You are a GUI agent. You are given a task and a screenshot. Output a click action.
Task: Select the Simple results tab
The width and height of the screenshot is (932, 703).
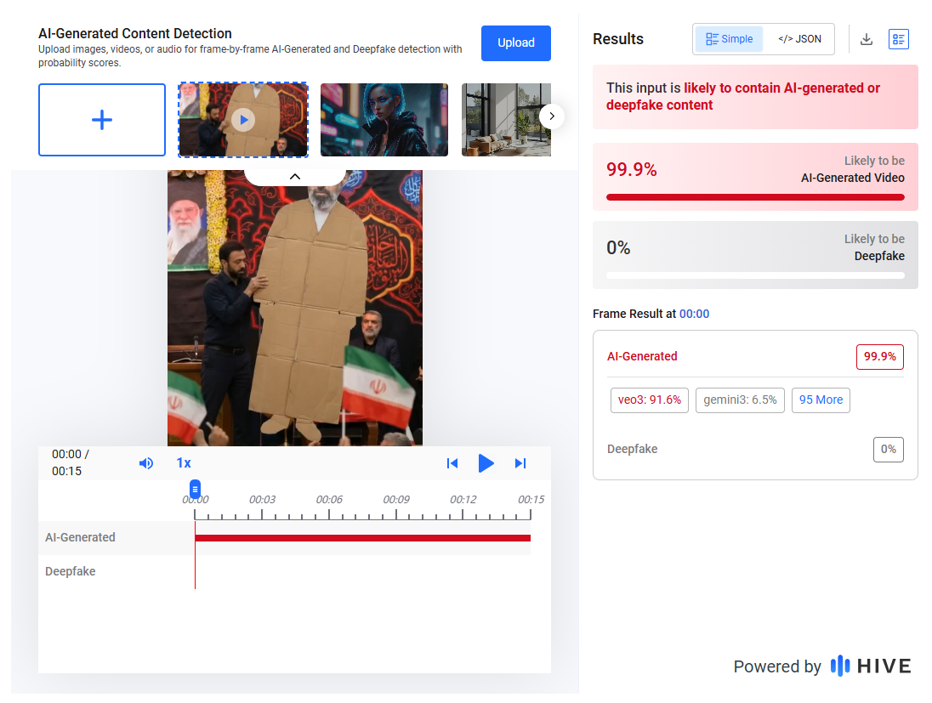tap(729, 38)
